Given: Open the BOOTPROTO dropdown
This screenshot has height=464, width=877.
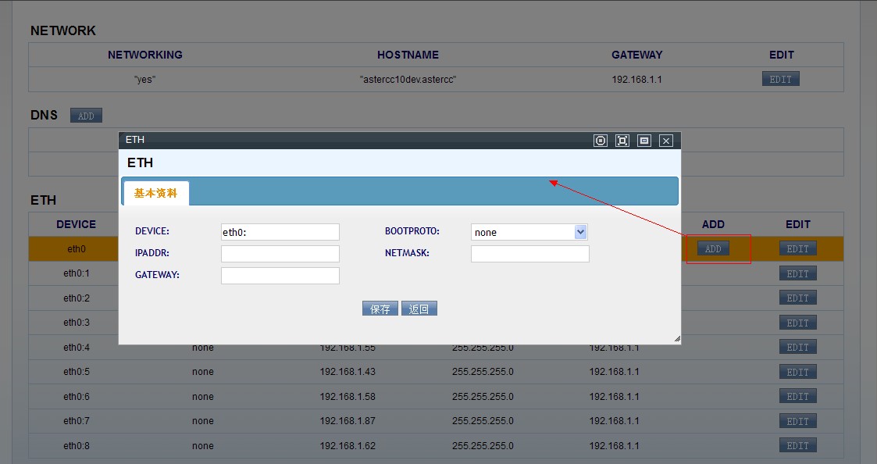Looking at the screenshot, I should pyautogui.click(x=529, y=232).
